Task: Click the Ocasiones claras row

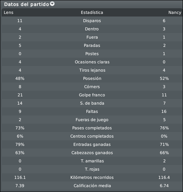Action: click(92, 62)
